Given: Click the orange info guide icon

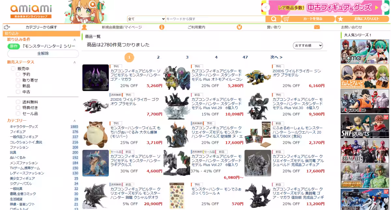Looking at the screenshot, I should click(162, 27).
